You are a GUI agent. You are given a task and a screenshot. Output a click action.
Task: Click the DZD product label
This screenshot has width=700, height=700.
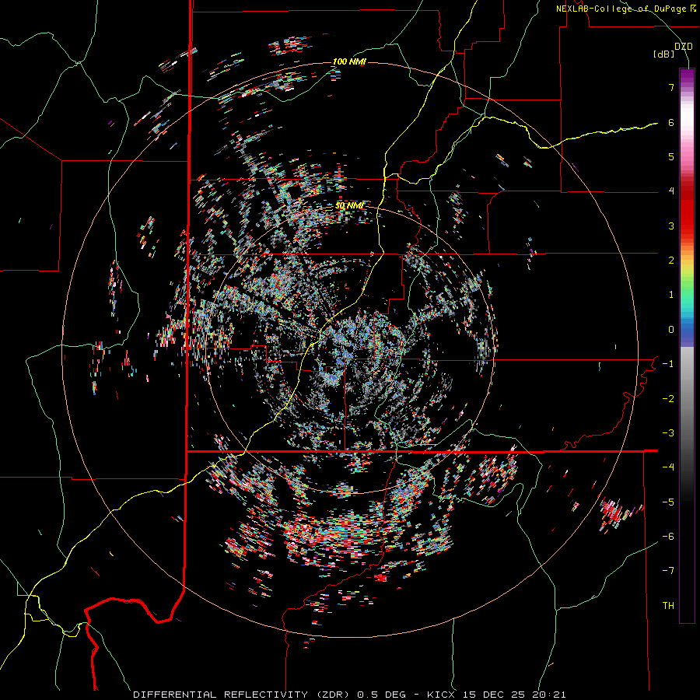[684, 47]
